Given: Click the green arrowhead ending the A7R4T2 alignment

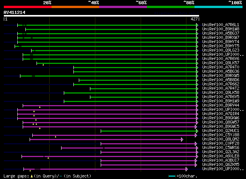Looking at the screenshot, I should click(x=197, y=89).
